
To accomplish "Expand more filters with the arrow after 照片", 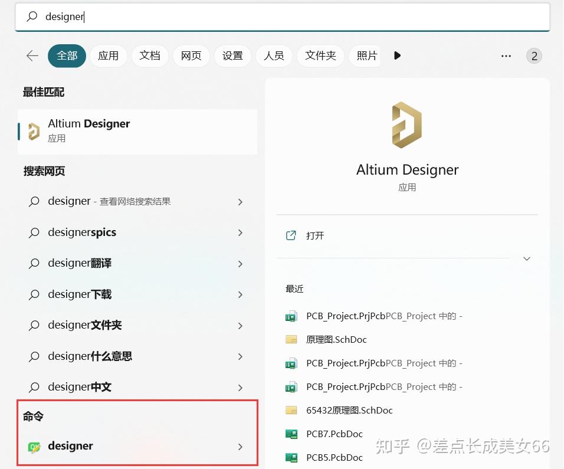I will tap(397, 55).
